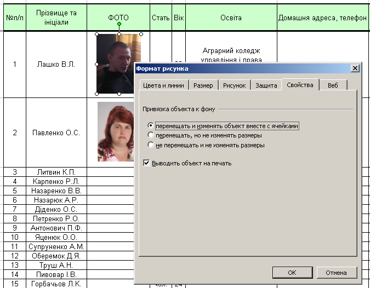Open the Веб tab

pos(333,85)
